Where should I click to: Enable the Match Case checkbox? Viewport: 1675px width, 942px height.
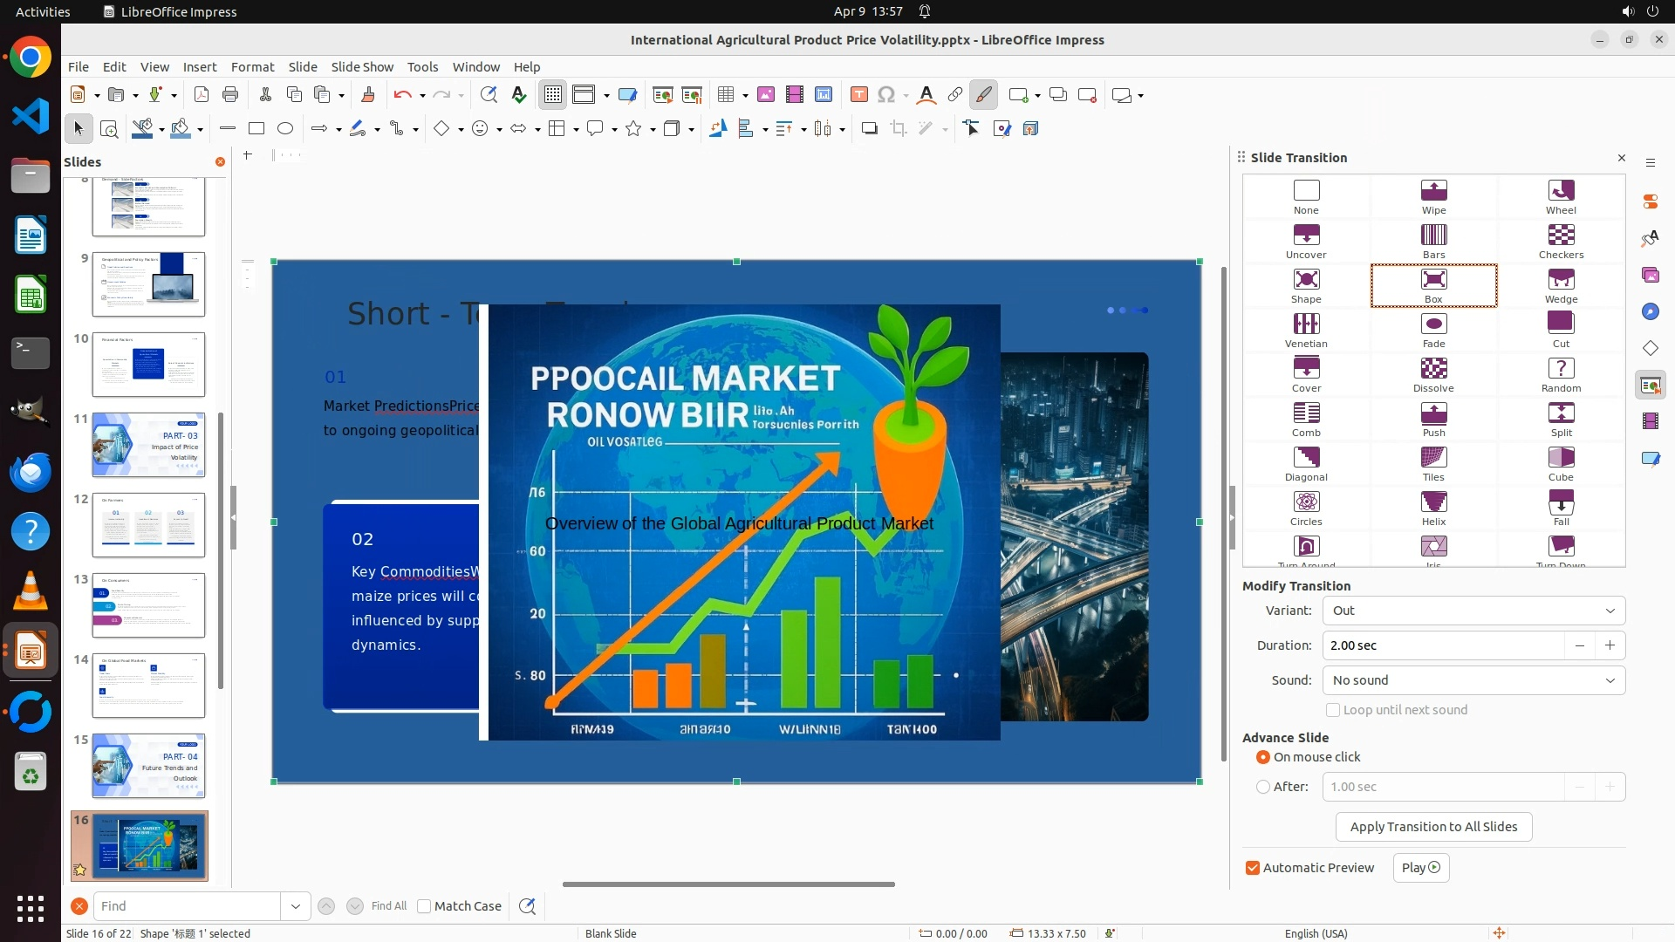[x=424, y=906]
